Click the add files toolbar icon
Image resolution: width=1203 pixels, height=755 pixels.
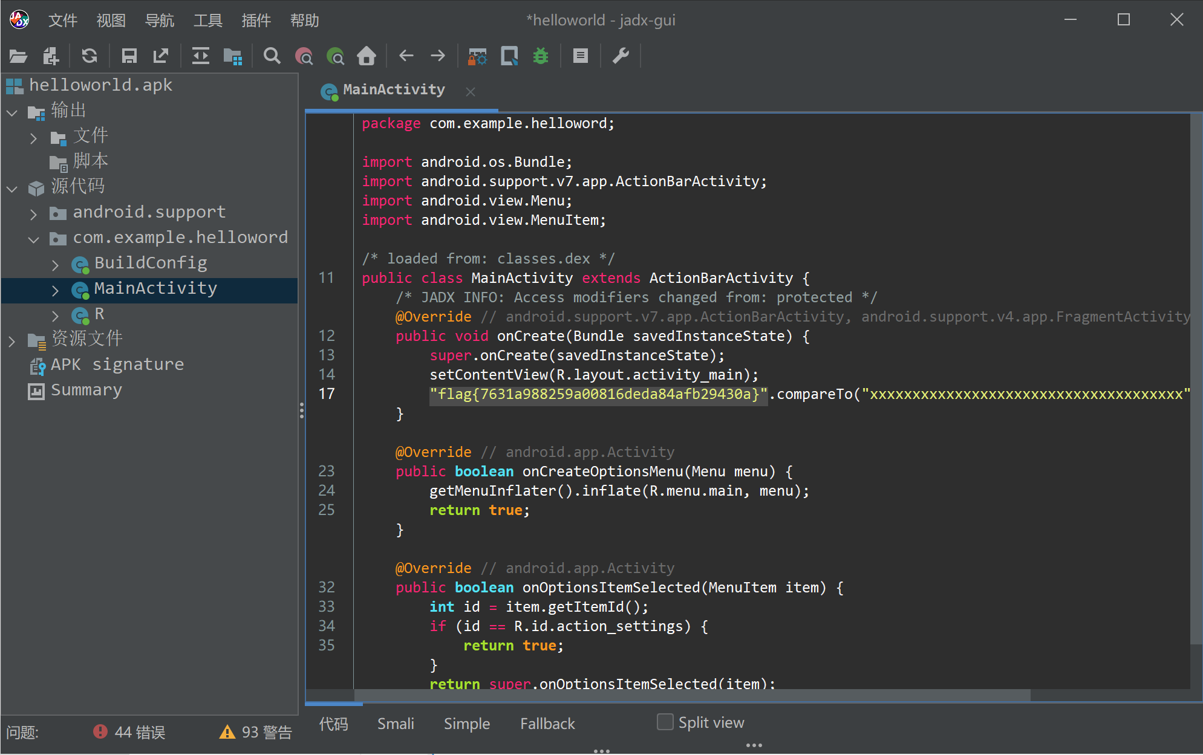pos(51,56)
